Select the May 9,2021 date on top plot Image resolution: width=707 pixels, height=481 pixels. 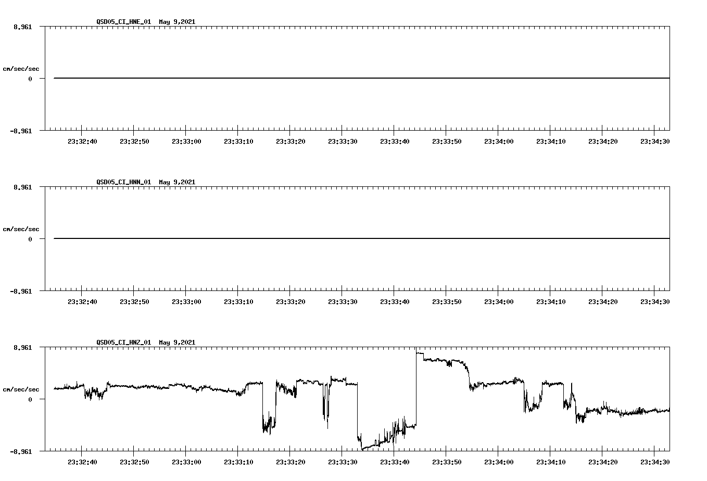coord(177,22)
